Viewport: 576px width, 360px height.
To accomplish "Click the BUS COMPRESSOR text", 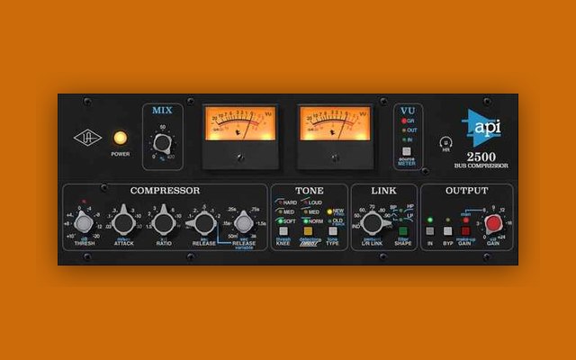I will coord(481,166).
